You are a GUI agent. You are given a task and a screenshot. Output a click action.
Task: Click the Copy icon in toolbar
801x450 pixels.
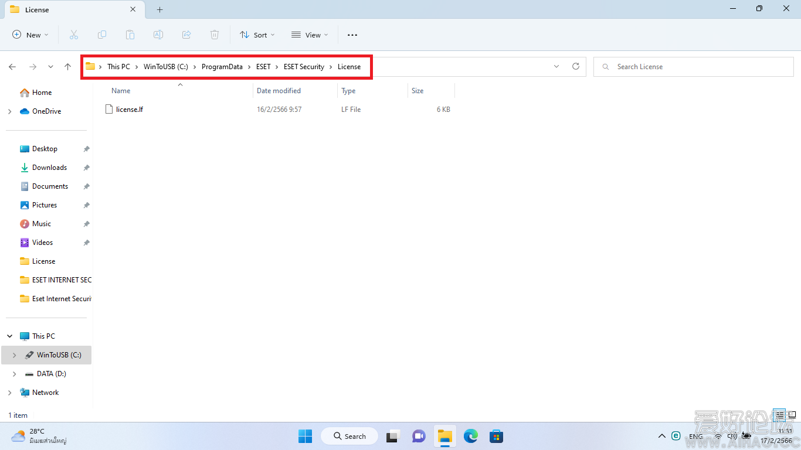(102, 35)
